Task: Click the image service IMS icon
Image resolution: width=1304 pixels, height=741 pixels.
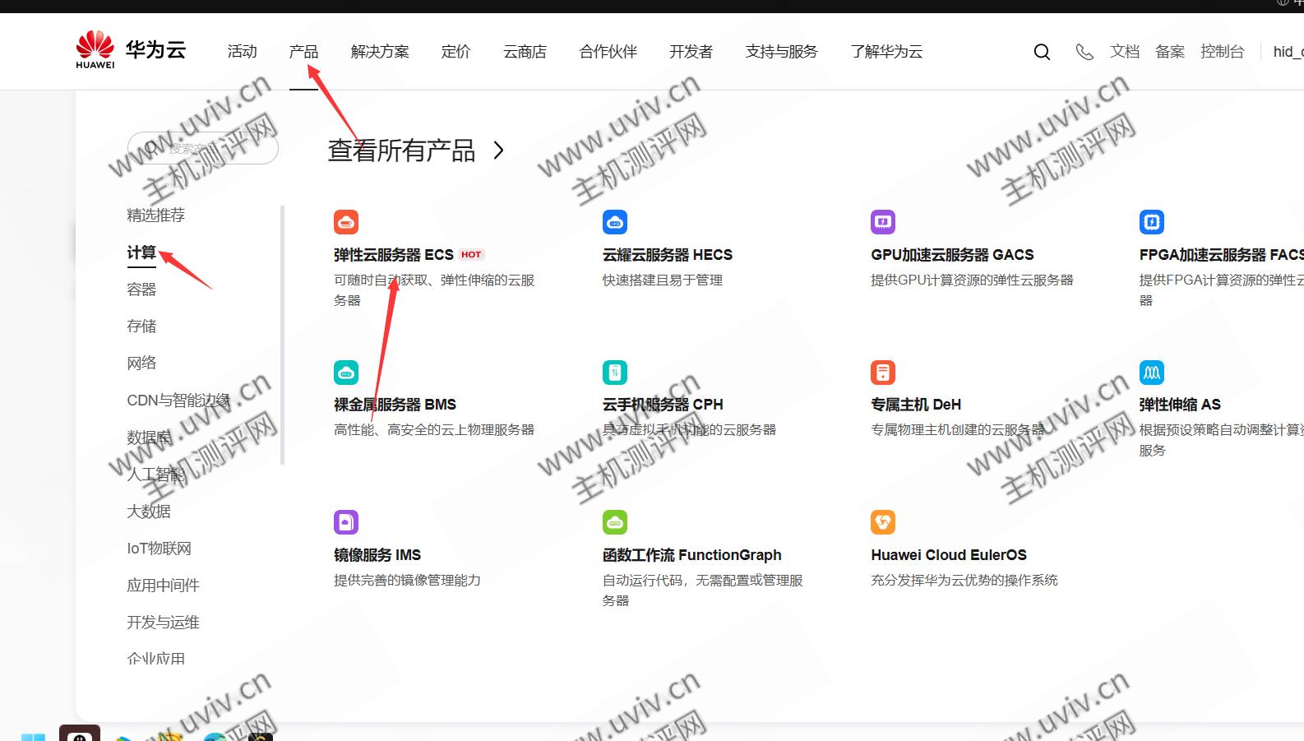Action: [346, 522]
